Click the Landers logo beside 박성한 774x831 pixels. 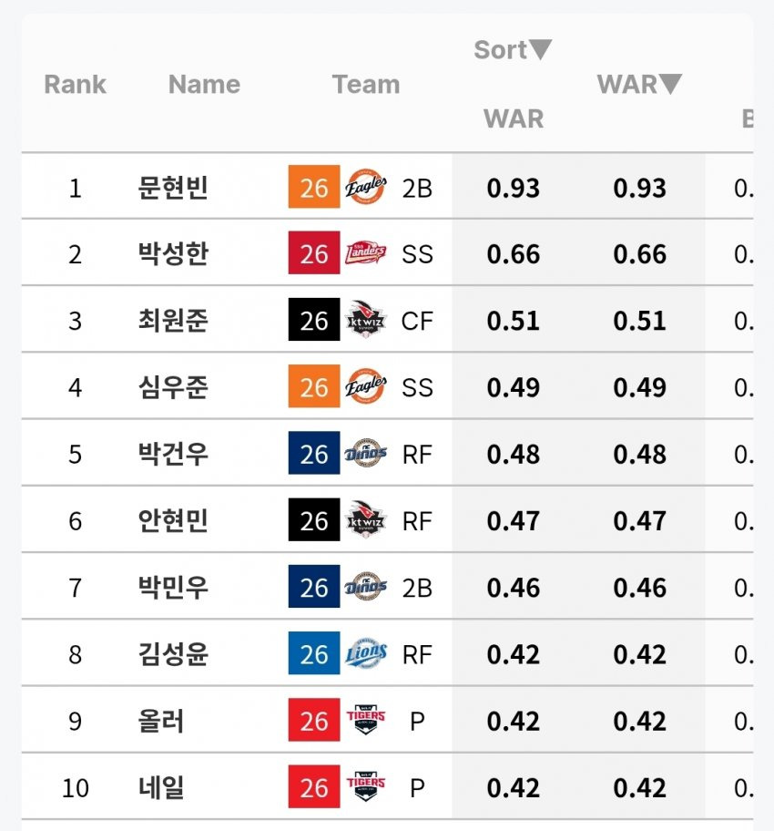point(366,254)
